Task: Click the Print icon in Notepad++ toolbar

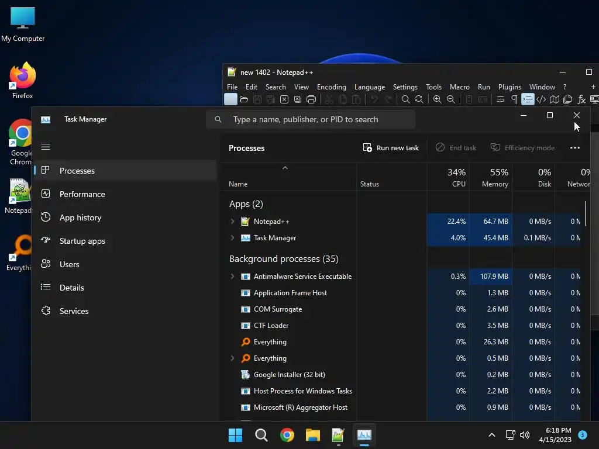Action: click(311, 99)
